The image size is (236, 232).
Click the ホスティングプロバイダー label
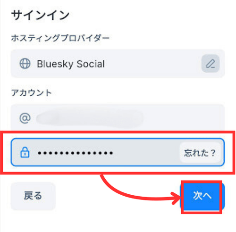click(x=60, y=38)
